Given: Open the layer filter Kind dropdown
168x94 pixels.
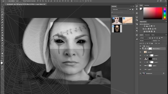Looking at the screenshot, I should 144,38.
